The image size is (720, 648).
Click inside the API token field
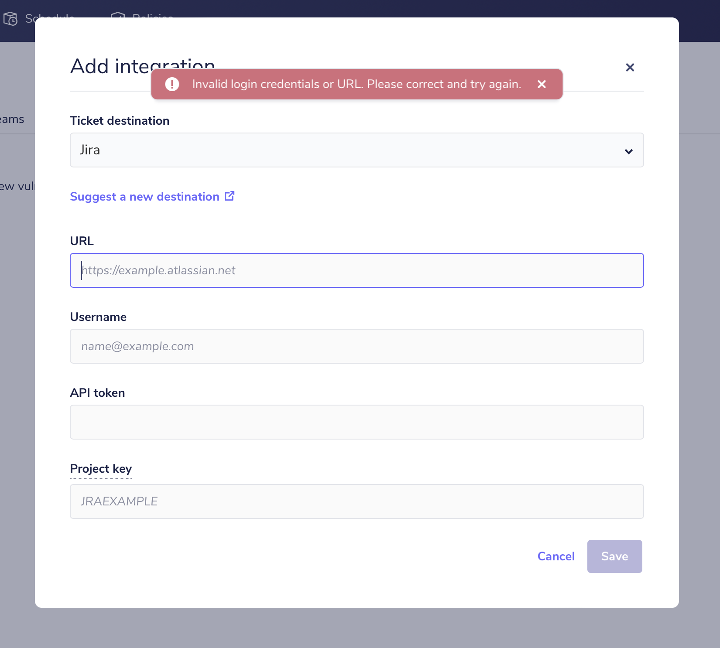tap(357, 422)
